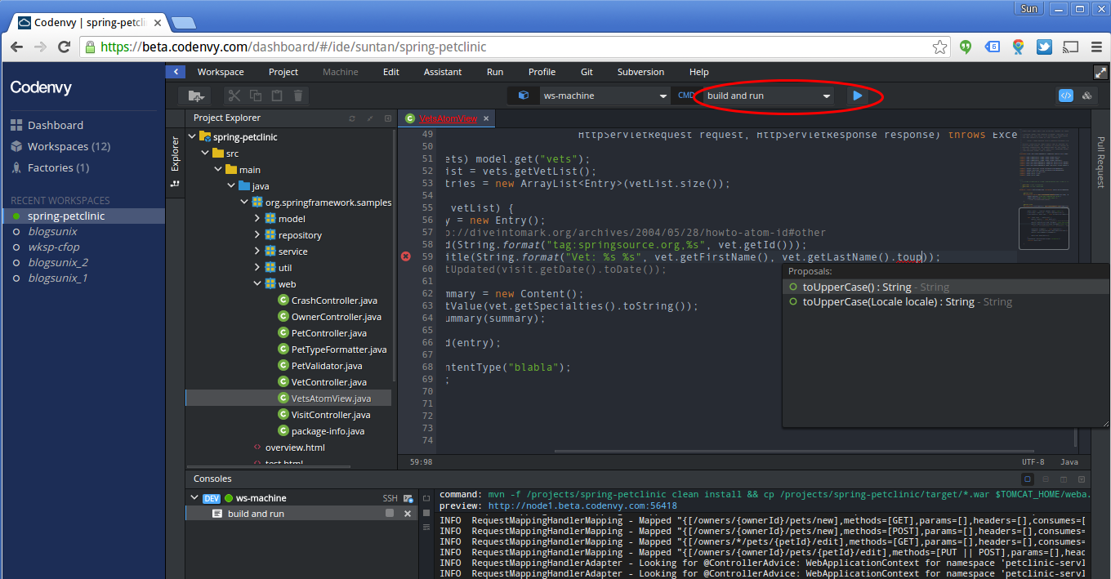
Task: Click the Paste clipboard toolbar icon
Action: [277, 96]
